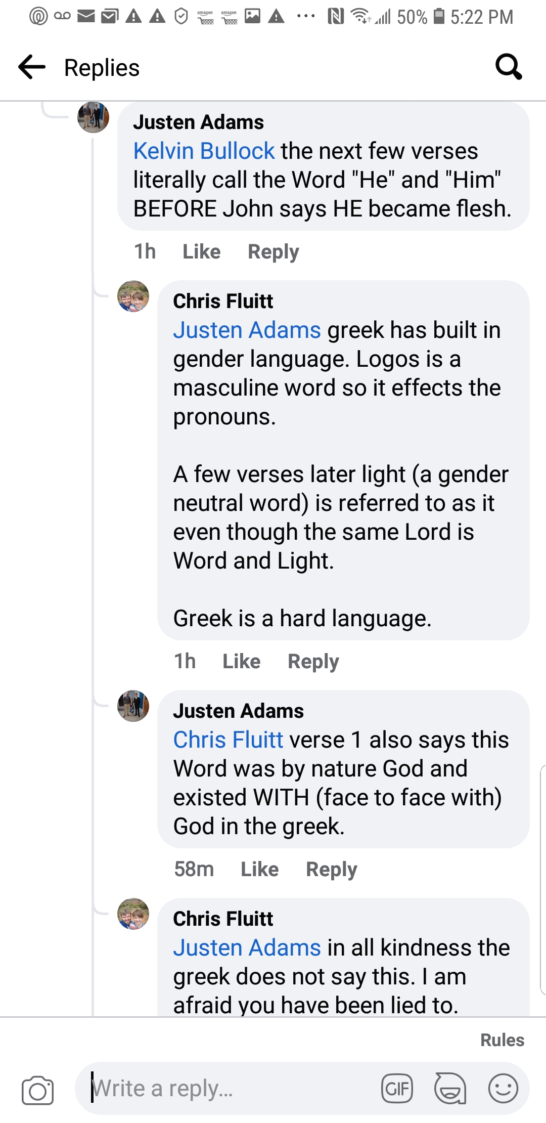The image size is (546, 1123).
Task: Open the camera icon to attach photo
Action: tap(37, 1090)
